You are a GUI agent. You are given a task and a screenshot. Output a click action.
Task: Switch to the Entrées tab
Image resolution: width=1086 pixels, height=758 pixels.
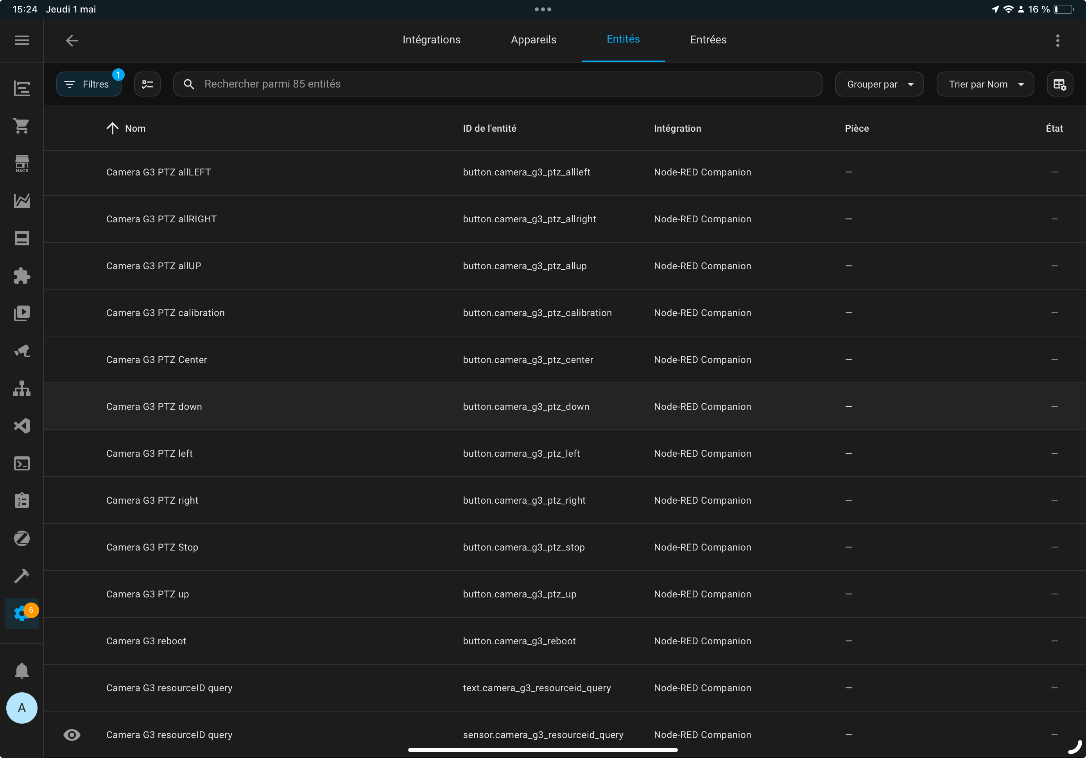click(x=708, y=40)
